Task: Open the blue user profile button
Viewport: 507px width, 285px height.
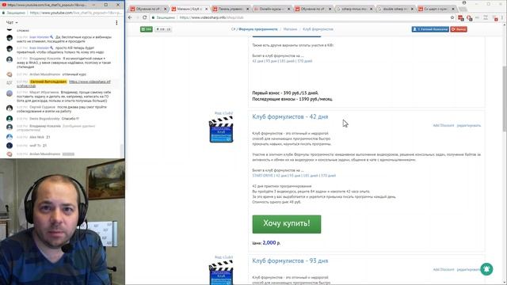Action: point(430,29)
